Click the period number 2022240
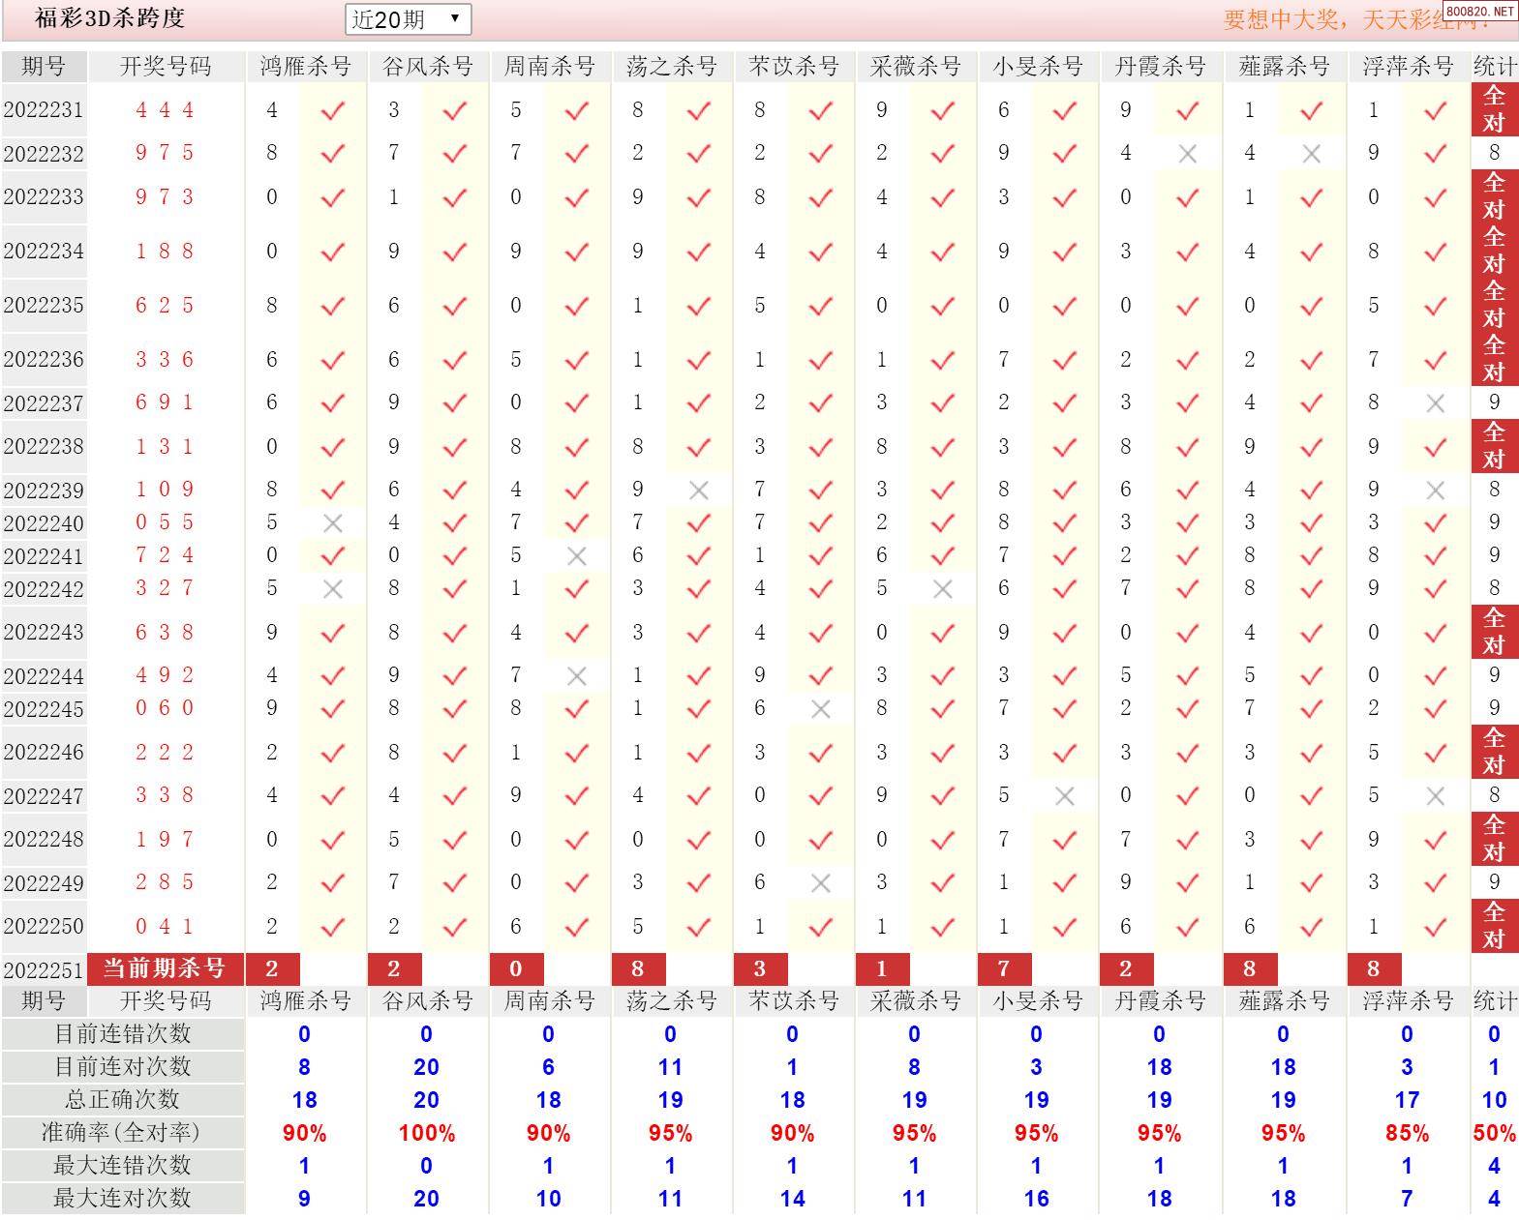This screenshot has width=1519, height=1220. (x=44, y=524)
